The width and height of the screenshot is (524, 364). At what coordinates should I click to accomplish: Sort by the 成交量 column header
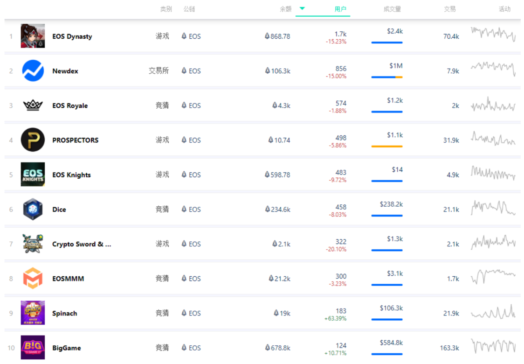[392, 9]
